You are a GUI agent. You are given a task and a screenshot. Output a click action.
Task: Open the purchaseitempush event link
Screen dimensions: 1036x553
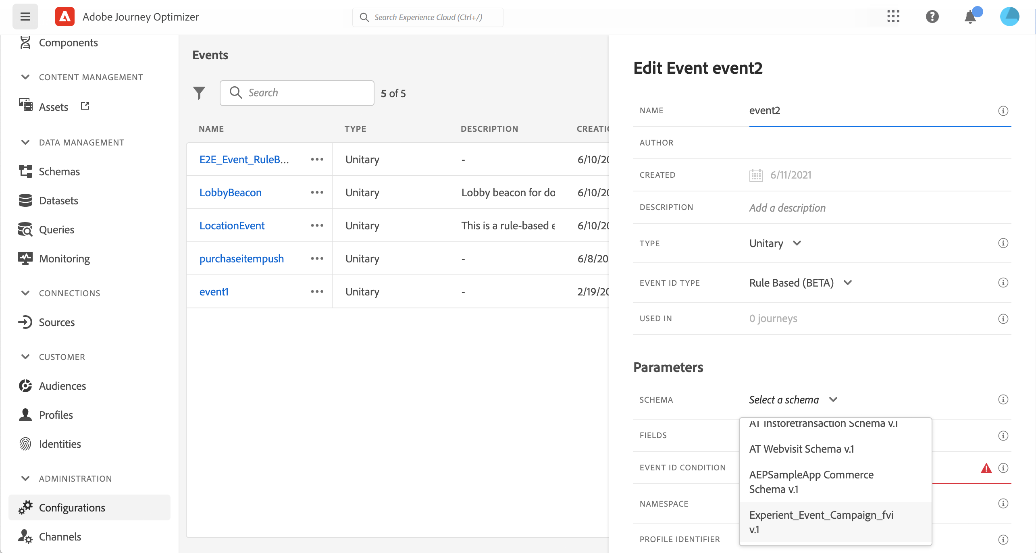coord(241,259)
